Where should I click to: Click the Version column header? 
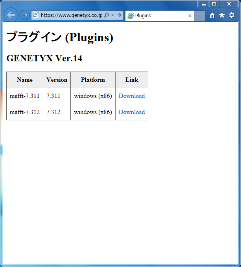pos(57,80)
